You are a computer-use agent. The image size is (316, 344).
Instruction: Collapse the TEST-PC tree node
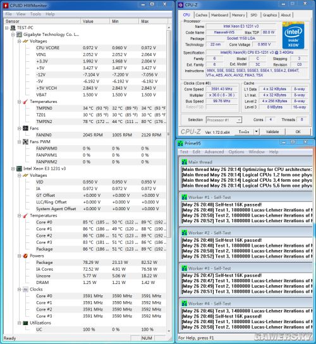[x=6, y=28]
